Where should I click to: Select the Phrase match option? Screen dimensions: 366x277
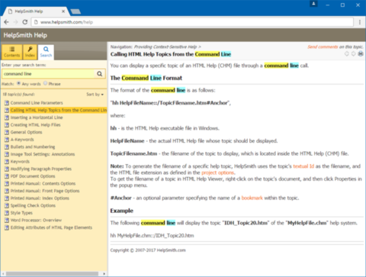pyautogui.click(x=45, y=83)
